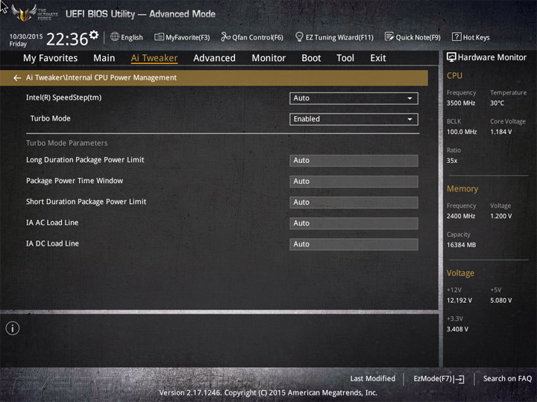537x402 pixels.
Task: Click the information circle icon
Action: point(13,328)
